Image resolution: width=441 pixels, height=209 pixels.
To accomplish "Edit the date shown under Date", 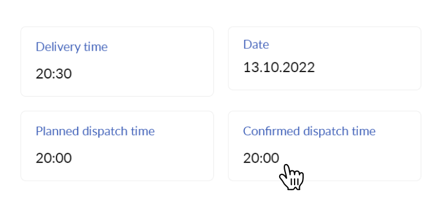I will pyautogui.click(x=279, y=68).
